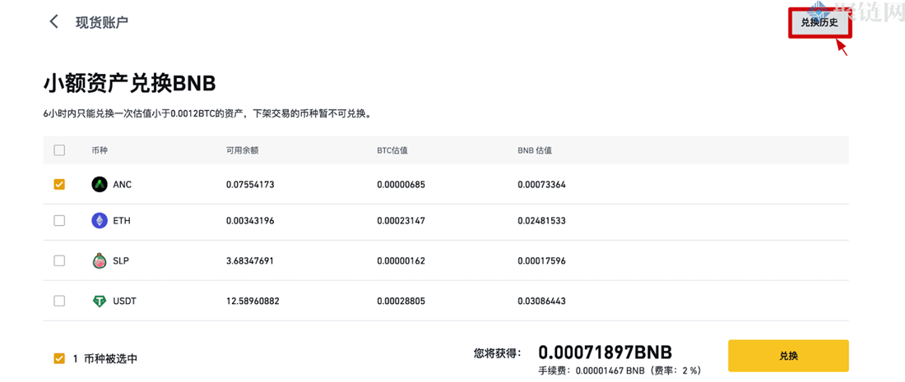Check the ETH row checkbox
Screen dimensions: 905x382
[59, 221]
